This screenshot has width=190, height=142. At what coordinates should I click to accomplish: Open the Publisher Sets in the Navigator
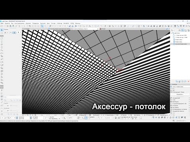[x=188, y=30]
